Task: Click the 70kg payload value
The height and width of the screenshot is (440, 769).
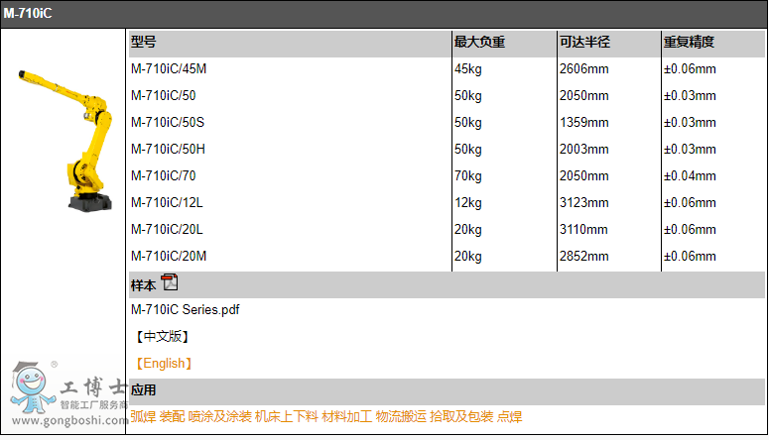Action: click(x=468, y=176)
